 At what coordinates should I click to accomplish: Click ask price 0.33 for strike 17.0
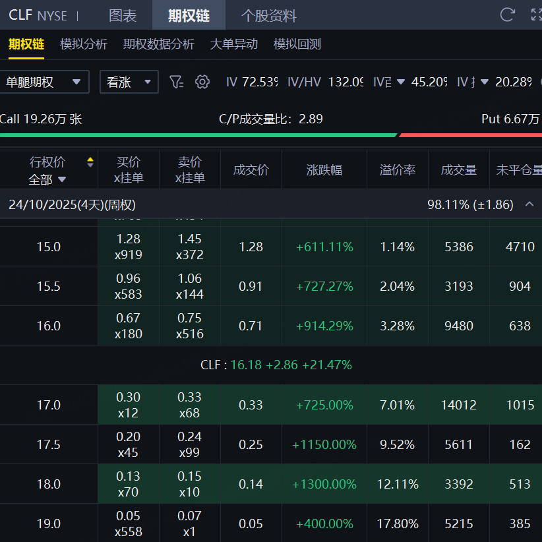point(190,398)
